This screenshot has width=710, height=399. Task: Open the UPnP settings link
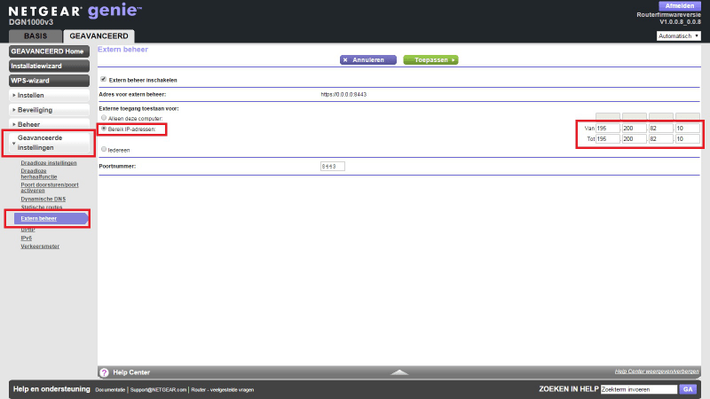tap(28, 230)
